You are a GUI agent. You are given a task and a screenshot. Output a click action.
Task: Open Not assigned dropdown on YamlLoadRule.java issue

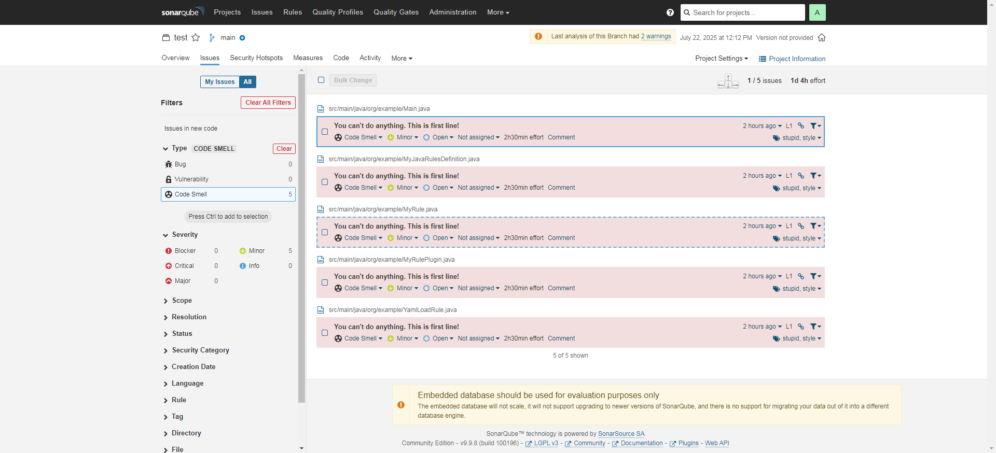[x=478, y=338]
